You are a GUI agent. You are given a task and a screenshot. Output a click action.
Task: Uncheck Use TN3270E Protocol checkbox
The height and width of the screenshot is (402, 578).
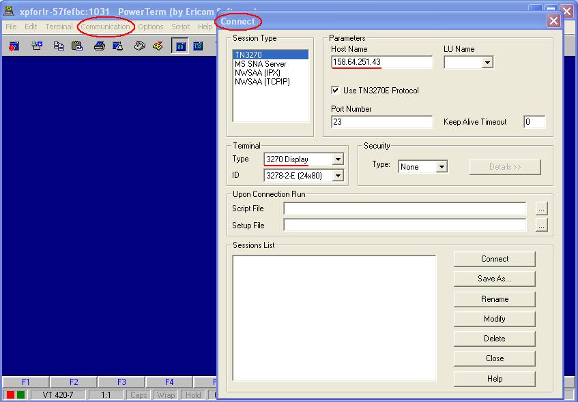click(x=335, y=90)
